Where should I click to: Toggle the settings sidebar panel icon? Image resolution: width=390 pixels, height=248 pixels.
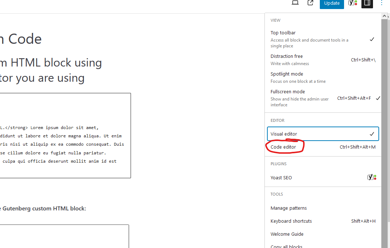[x=367, y=3]
